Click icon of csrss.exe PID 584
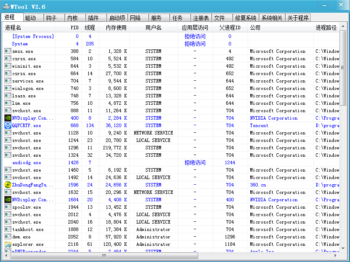The width and height of the screenshot is (350, 262). (x=8, y=59)
